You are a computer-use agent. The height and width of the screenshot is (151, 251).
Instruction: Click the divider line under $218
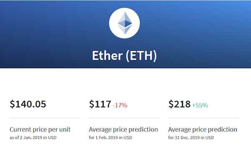(x=204, y=118)
